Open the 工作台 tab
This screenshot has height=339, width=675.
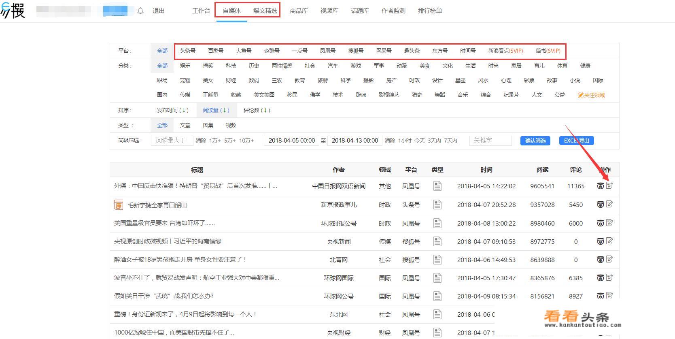(201, 11)
